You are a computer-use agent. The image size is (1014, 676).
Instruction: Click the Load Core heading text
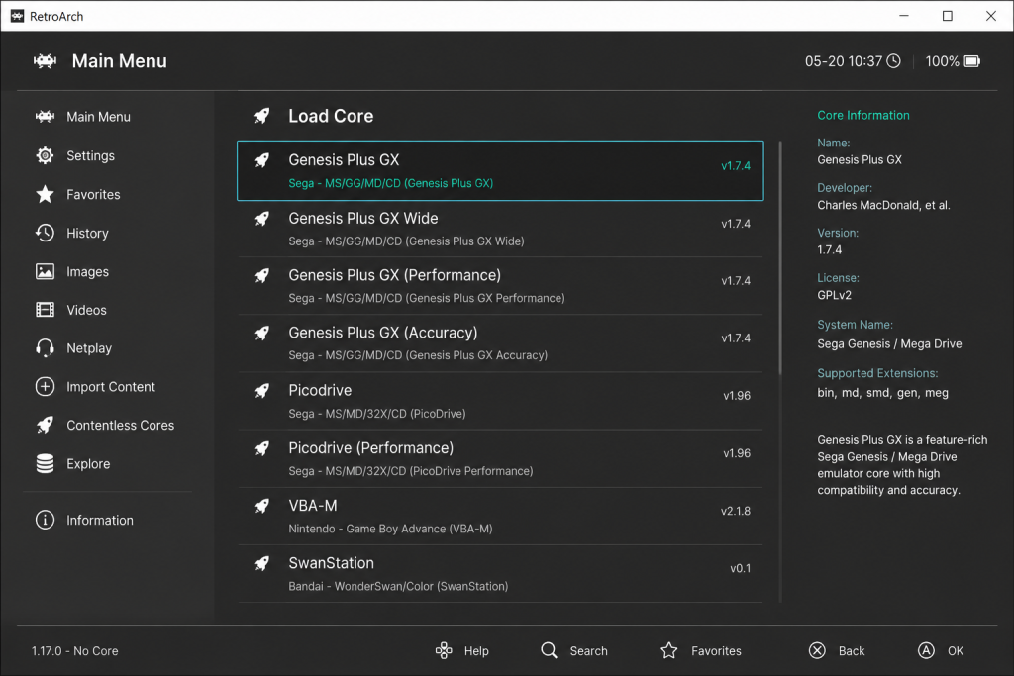331,116
